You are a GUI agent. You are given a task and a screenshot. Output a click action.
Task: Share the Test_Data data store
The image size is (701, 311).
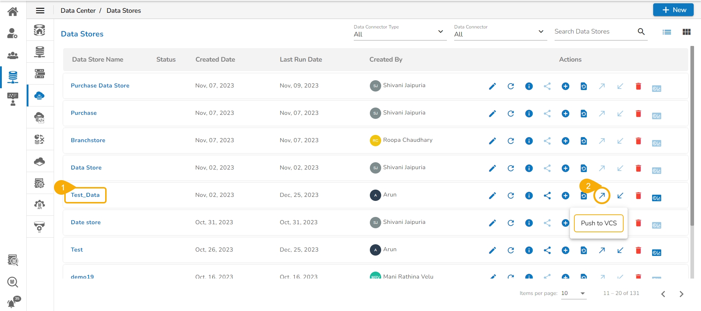pyautogui.click(x=547, y=196)
